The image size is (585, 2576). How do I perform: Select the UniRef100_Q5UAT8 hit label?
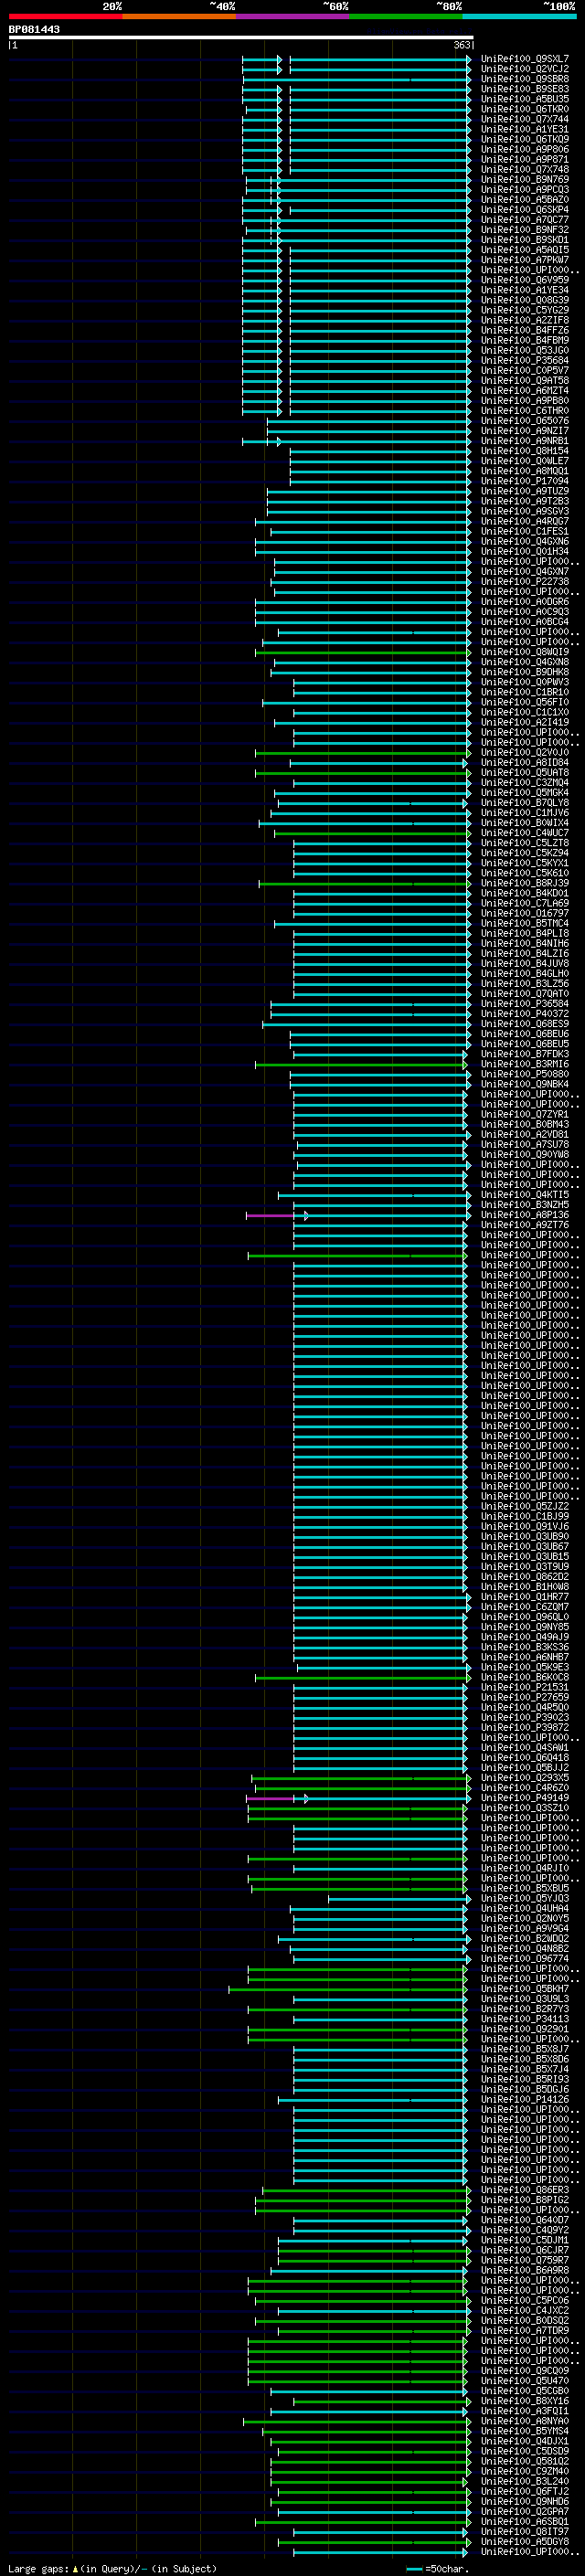524,772
